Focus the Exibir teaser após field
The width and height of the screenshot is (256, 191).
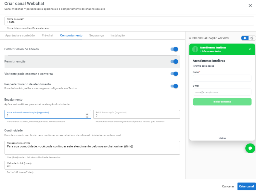[136, 114]
